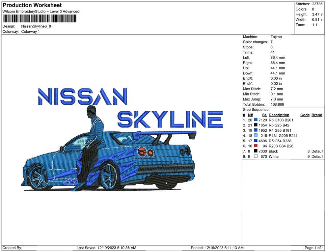Click the Code column header

click(305, 115)
